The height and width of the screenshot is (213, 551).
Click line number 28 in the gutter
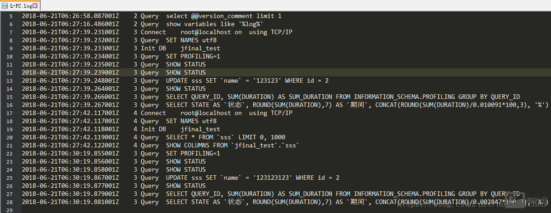pos(9,202)
